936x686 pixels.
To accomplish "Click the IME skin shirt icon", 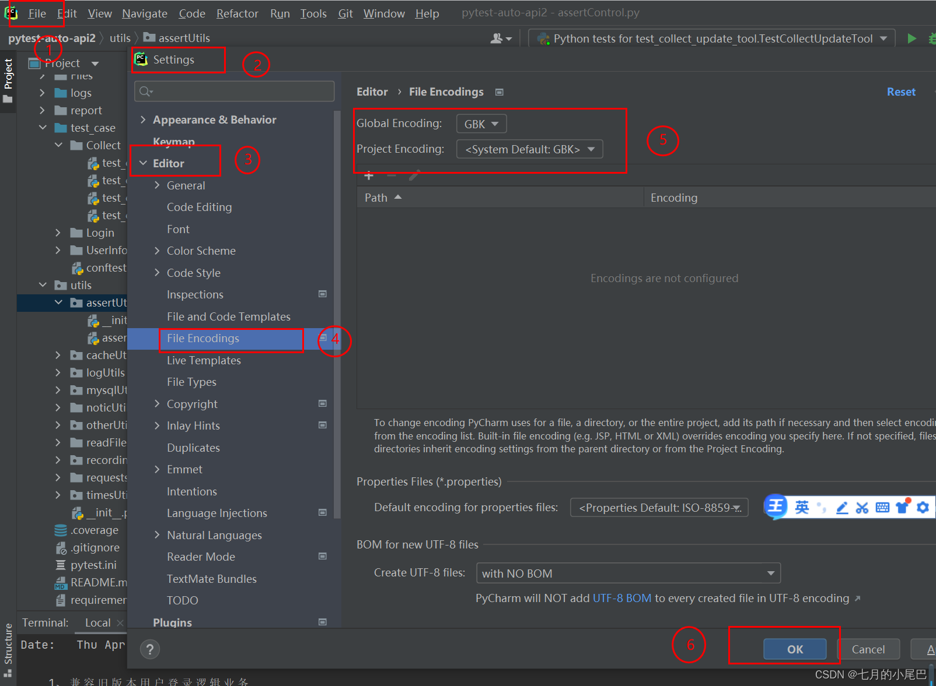I will pyautogui.click(x=903, y=506).
